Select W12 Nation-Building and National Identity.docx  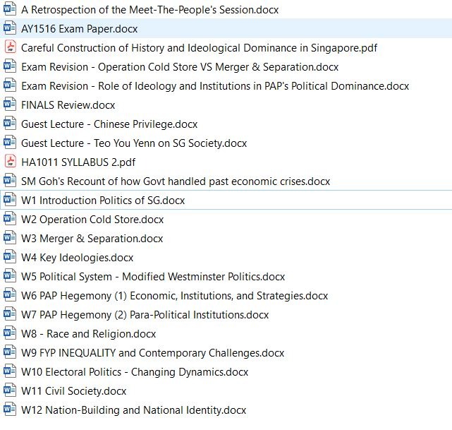tap(133, 410)
